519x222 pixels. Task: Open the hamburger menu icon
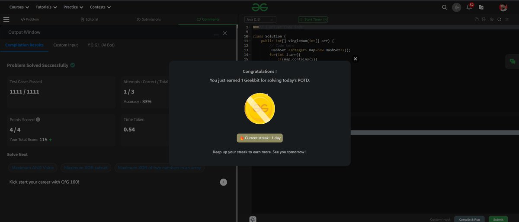(6, 19)
